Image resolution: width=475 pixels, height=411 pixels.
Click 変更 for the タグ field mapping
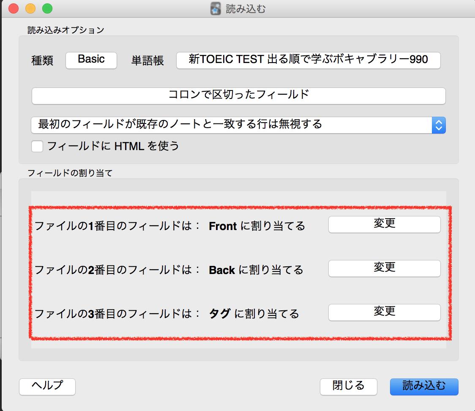[384, 312]
